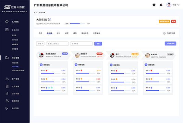Click the blue 搜索 button
Screen dimensions: 183x123
tap(98, 44)
